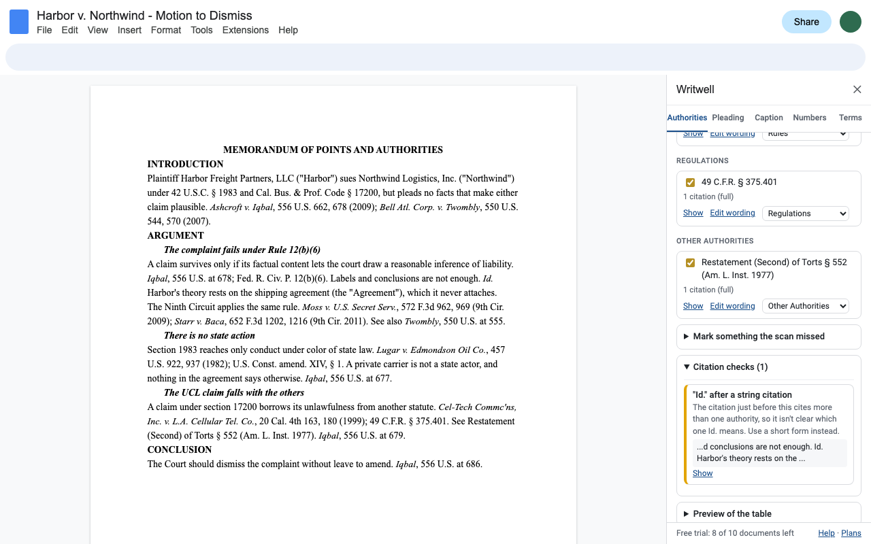Screen dimensions: 871x544
Task: Open the partially hidden Rules dropdown
Action: point(806,135)
